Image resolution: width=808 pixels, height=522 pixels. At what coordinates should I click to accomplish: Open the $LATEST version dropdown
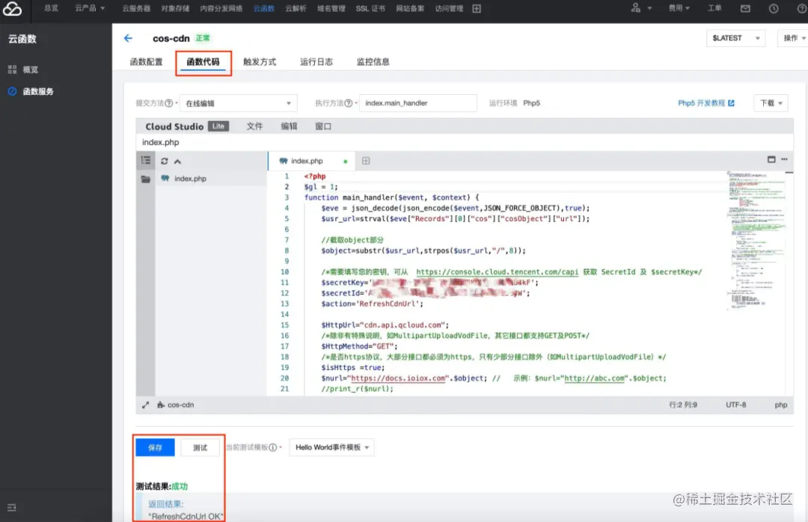[x=735, y=38]
